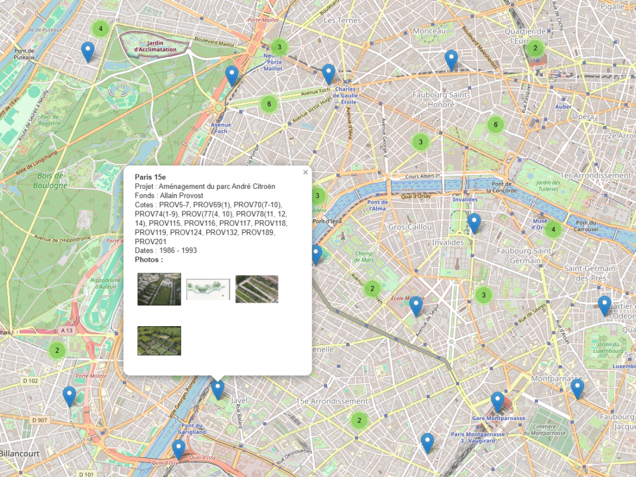The width and height of the screenshot is (636, 477).
Task: Select the marker at Charles de Gaulle Étoile
Action: coord(328,74)
